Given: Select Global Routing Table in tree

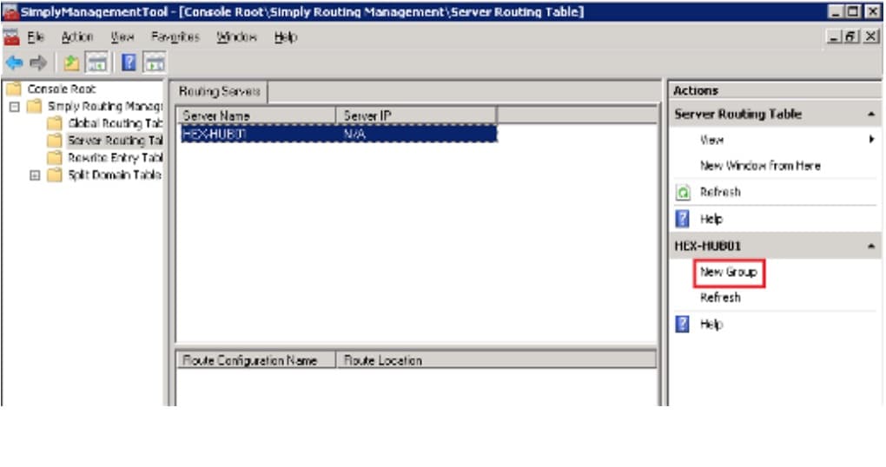Looking at the screenshot, I should tap(115, 123).
